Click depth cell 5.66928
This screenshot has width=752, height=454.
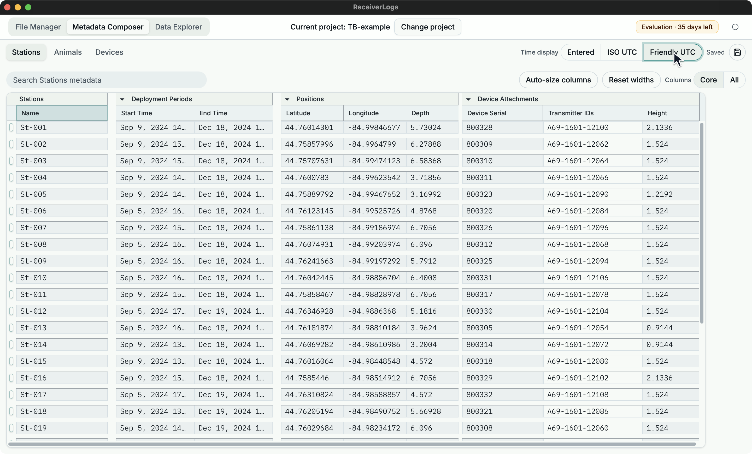click(432, 411)
